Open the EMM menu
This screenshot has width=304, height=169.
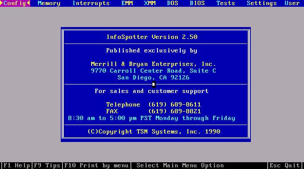127,3
